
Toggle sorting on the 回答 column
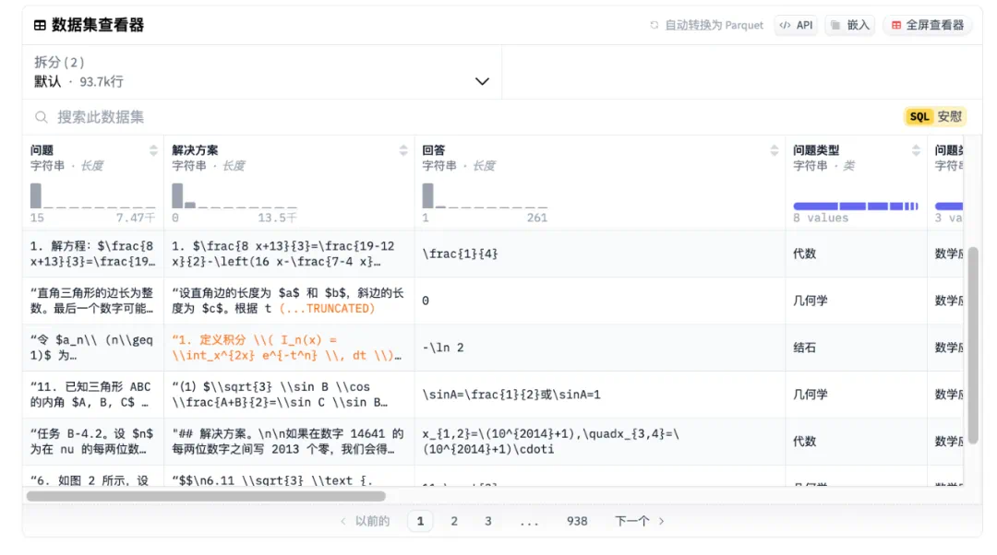[x=774, y=149]
